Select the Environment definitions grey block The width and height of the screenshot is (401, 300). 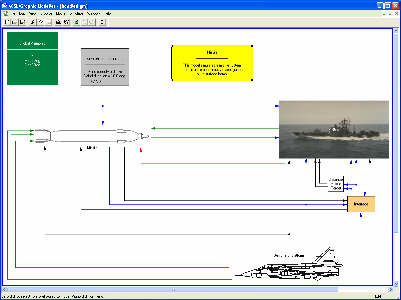105,67
